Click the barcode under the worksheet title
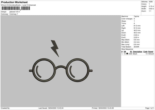Image resolution: width=155 pixels, height=110 pixels. pos(16,8)
